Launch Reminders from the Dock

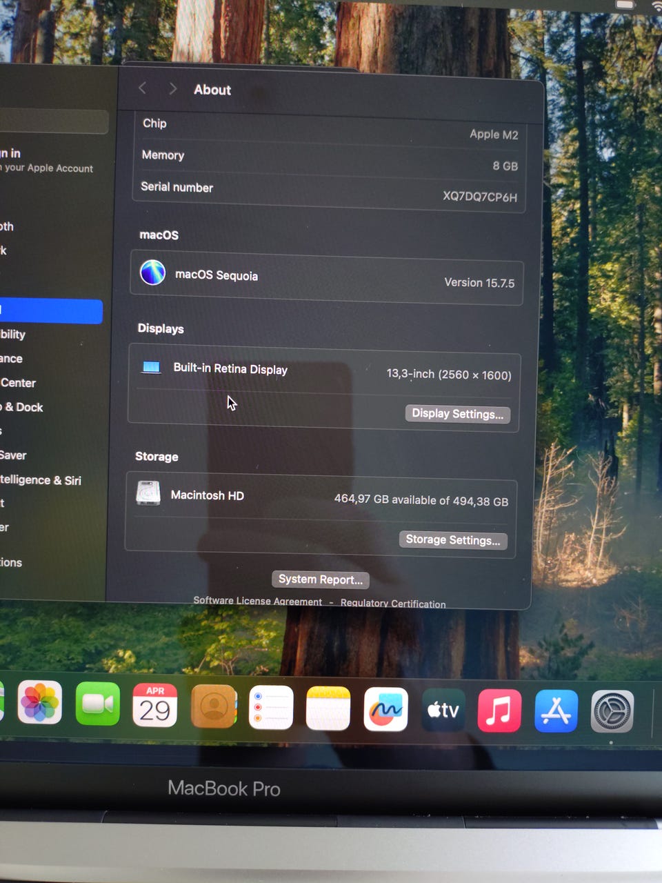(x=271, y=707)
